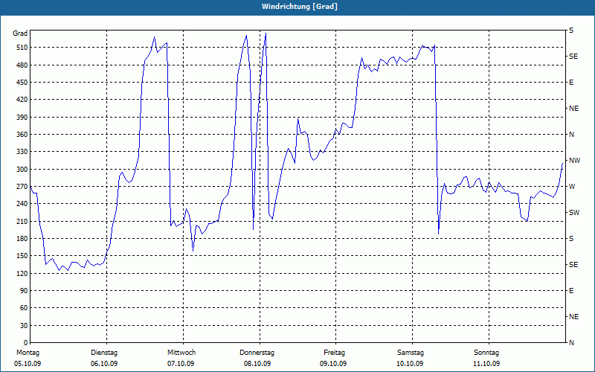The width and height of the screenshot is (595, 372).
Task: Select the 120 degree axis value
Action: tap(22, 273)
